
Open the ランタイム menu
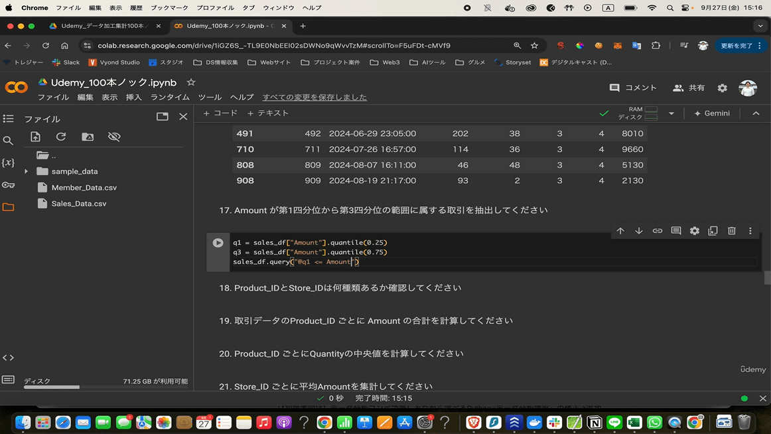tap(170, 97)
